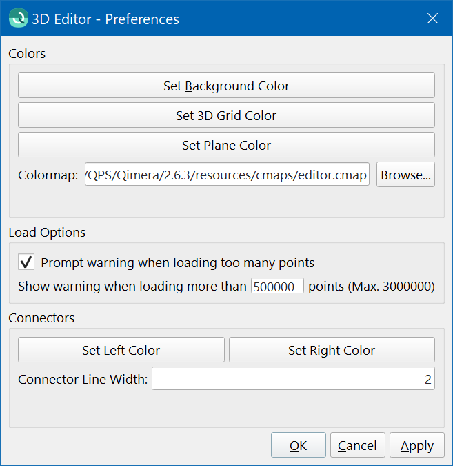Click the Colormap file path field
This screenshot has height=466, width=453.
point(227,175)
